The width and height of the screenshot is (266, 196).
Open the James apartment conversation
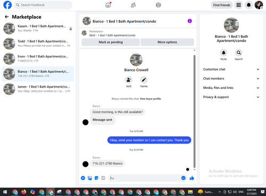coord(38,89)
